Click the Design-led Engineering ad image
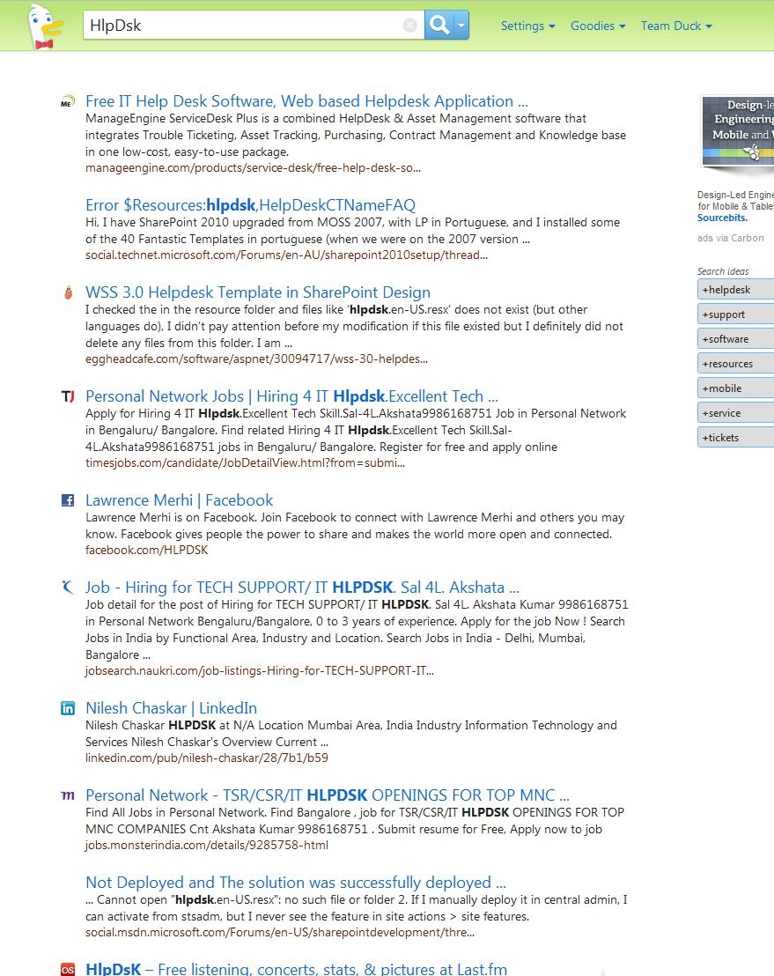This screenshot has width=774, height=976. coord(737,130)
